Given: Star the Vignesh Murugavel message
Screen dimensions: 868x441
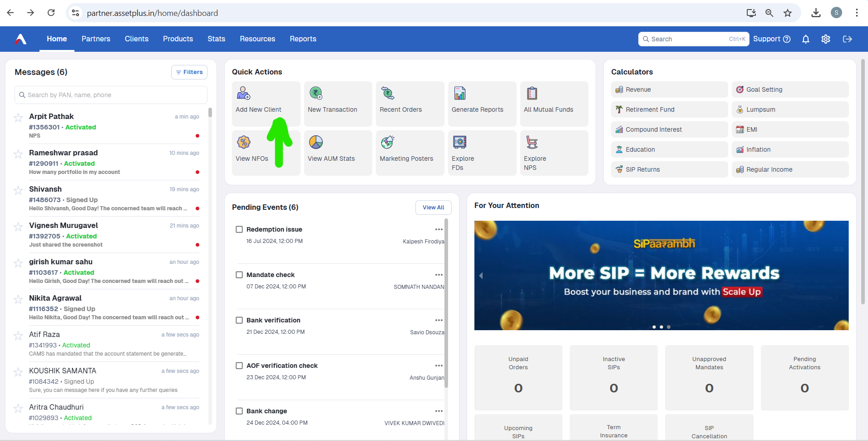Looking at the screenshot, I should coord(18,227).
